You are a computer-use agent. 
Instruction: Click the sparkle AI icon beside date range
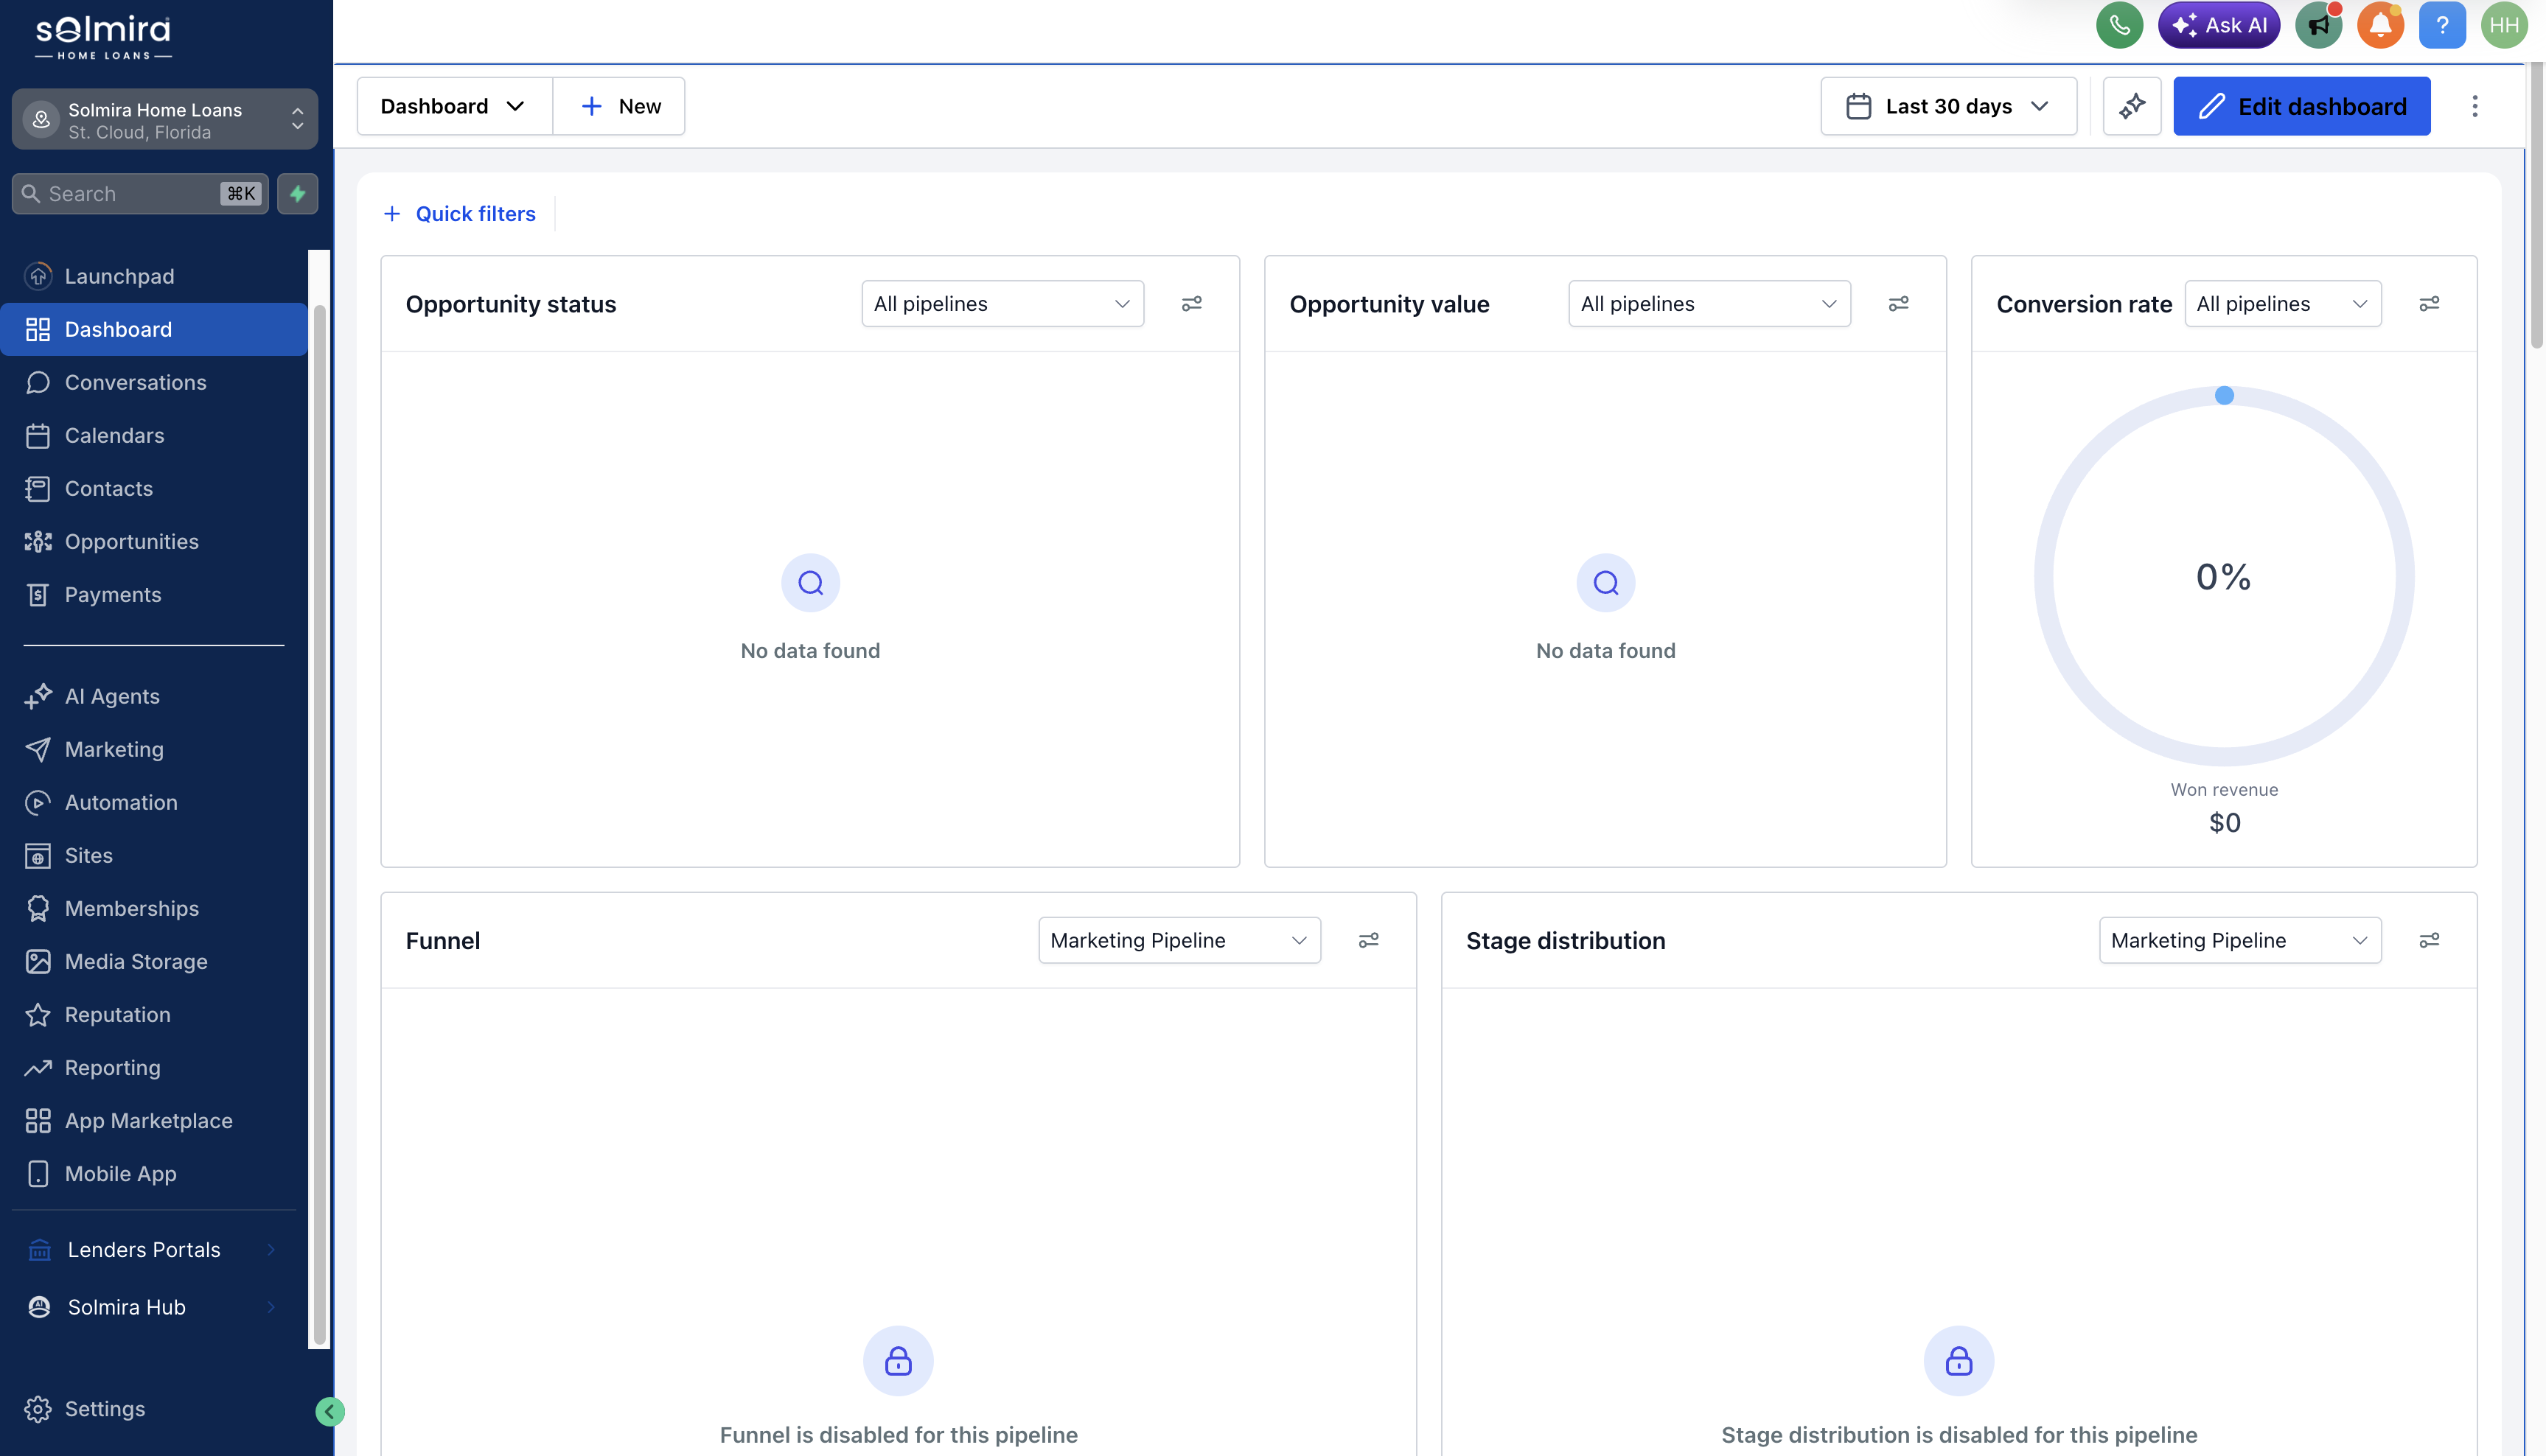(2132, 106)
